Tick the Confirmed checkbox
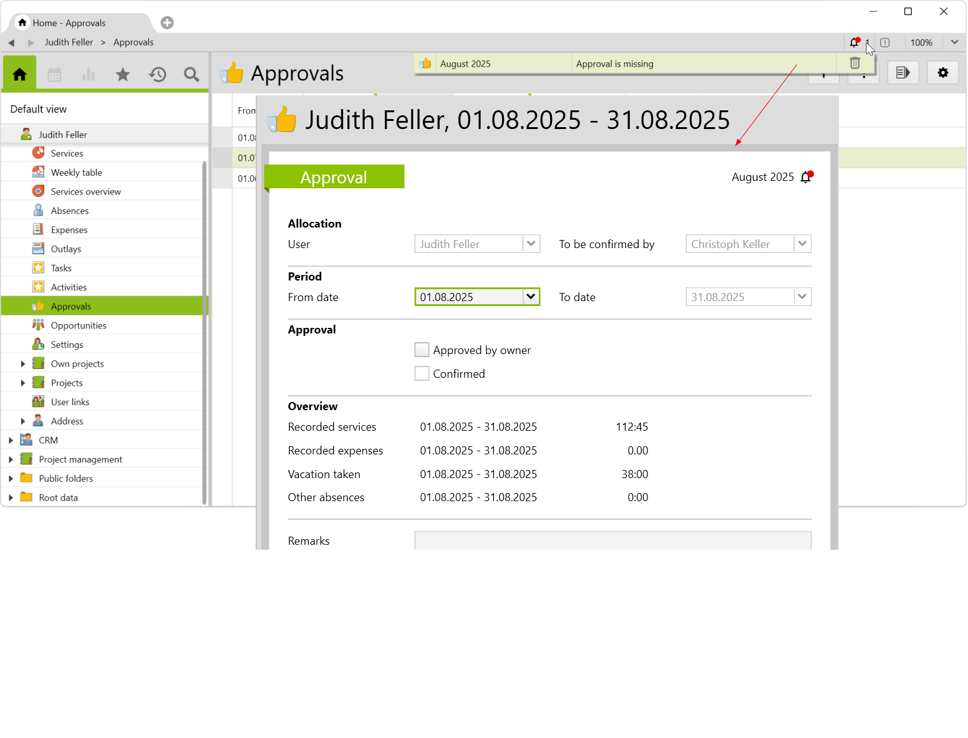 [x=422, y=374]
